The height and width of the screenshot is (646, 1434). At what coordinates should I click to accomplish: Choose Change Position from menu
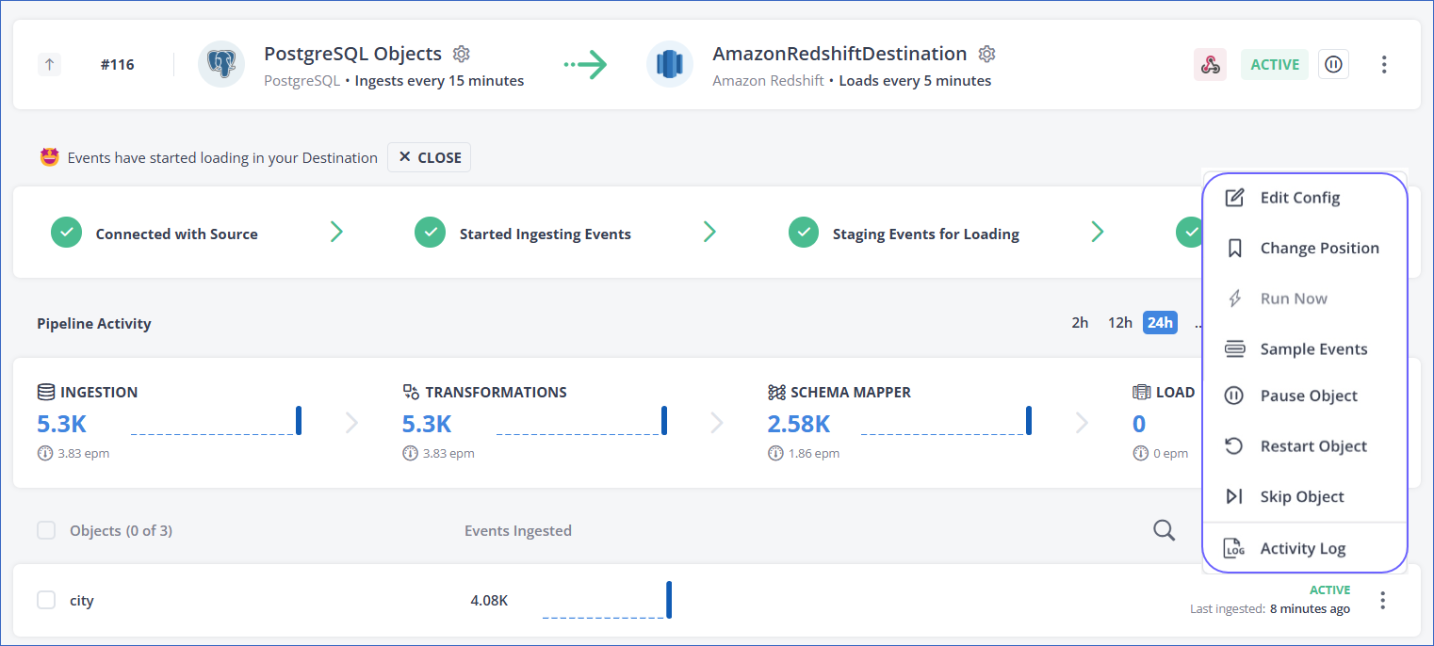(1305, 248)
